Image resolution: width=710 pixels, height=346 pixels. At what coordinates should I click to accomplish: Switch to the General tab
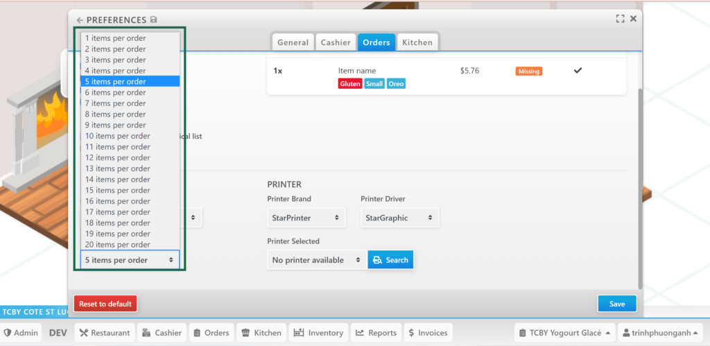(293, 42)
